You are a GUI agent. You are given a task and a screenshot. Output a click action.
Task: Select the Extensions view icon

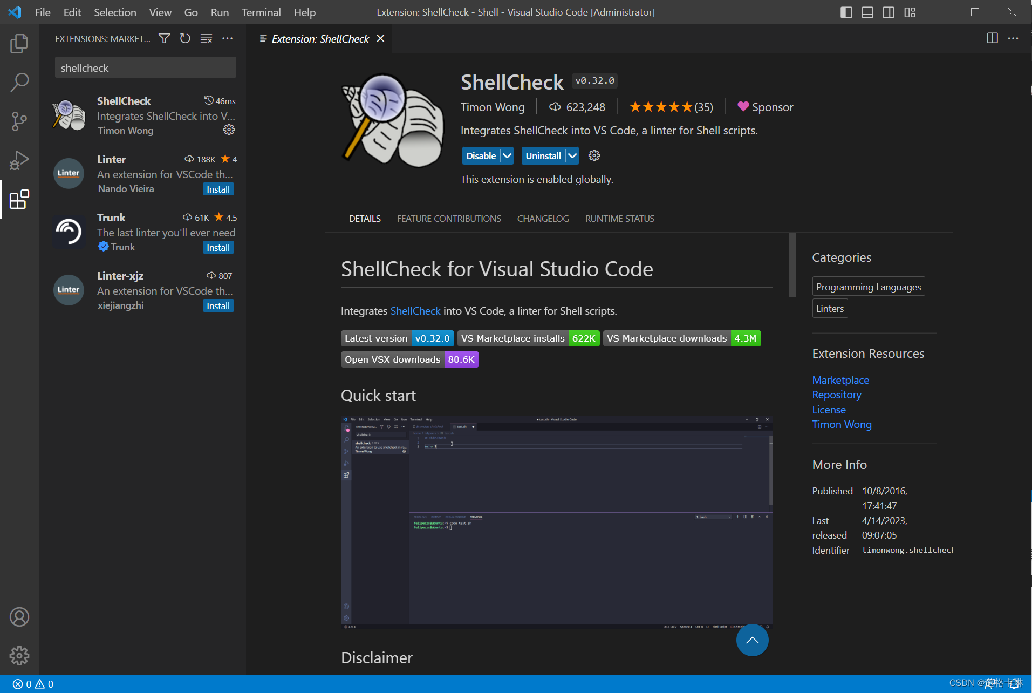(x=19, y=199)
